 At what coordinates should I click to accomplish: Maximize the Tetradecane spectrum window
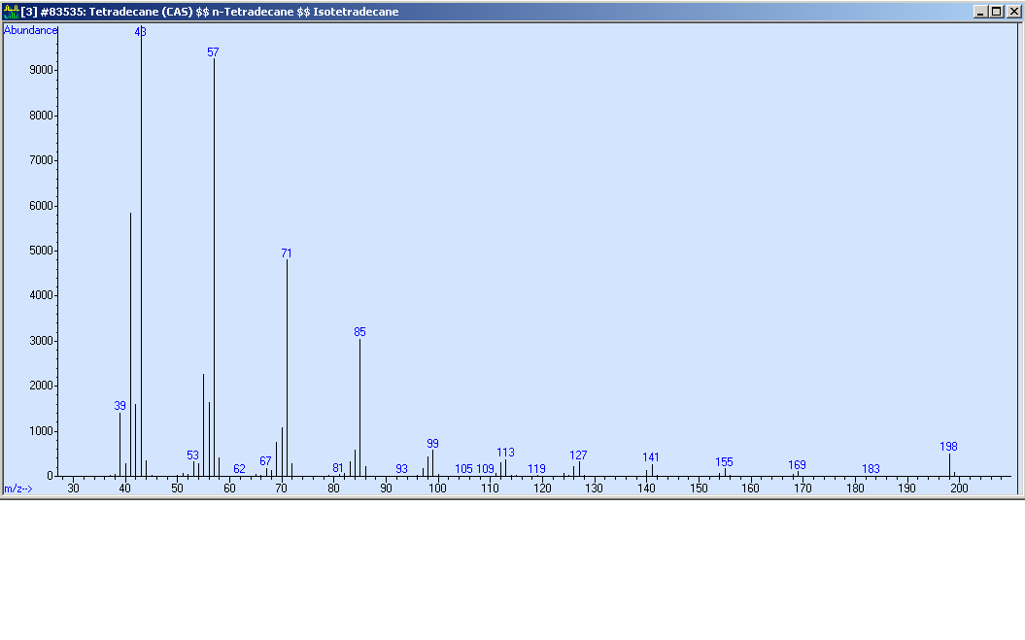[996, 11]
